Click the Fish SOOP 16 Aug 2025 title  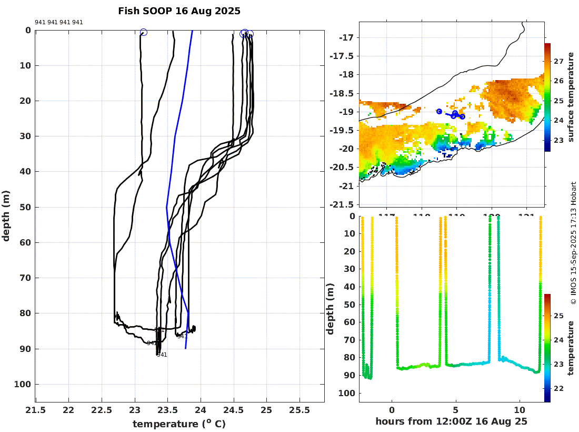click(x=179, y=11)
